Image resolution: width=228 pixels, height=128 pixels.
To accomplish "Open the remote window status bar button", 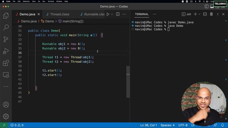I will (4, 125).
